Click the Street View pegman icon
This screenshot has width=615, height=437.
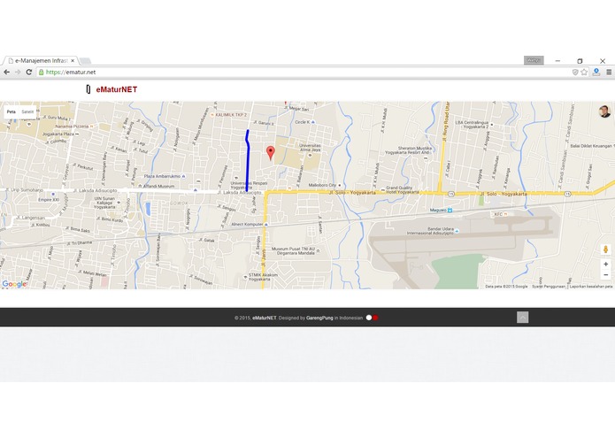[605, 249]
